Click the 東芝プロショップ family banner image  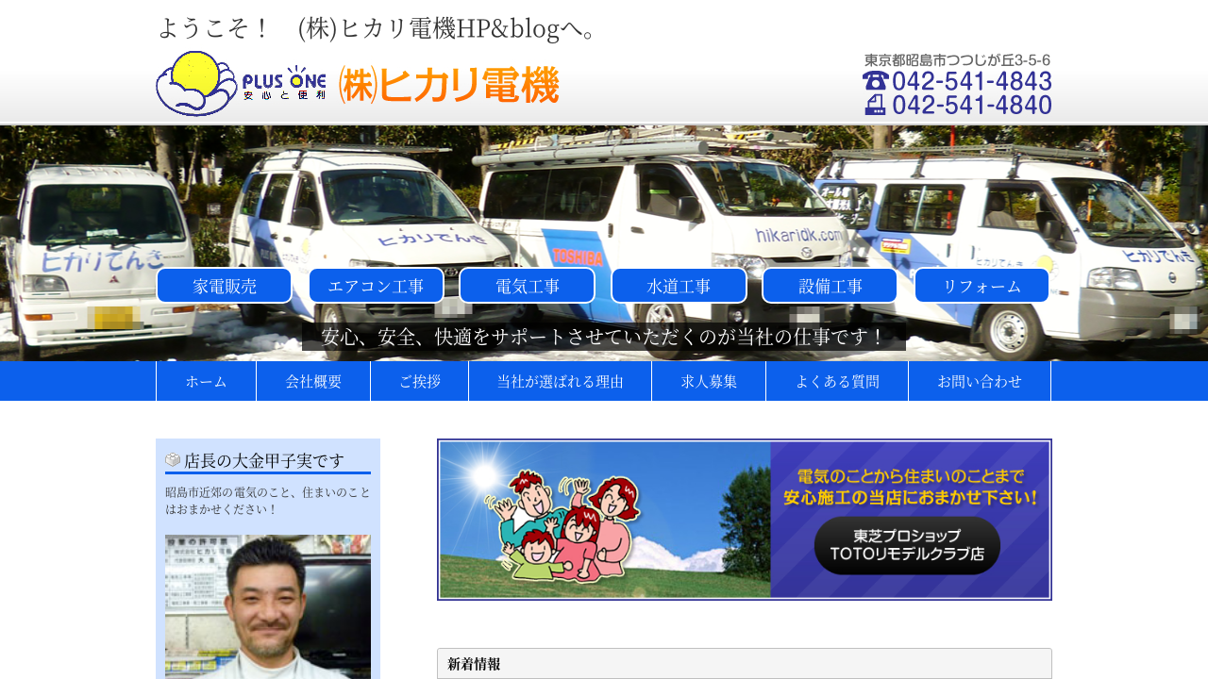click(x=745, y=519)
